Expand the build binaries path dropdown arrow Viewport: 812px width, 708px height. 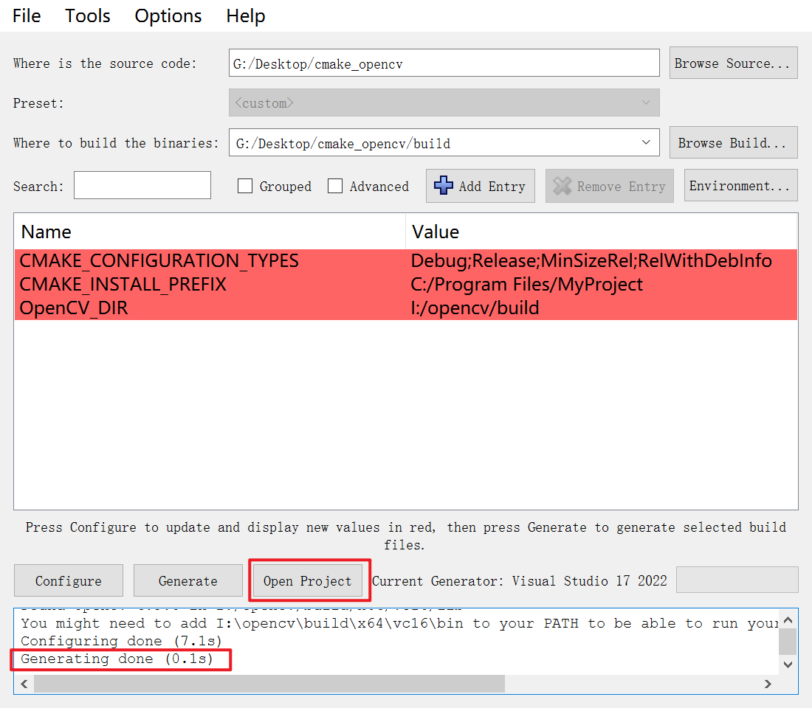(x=646, y=142)
